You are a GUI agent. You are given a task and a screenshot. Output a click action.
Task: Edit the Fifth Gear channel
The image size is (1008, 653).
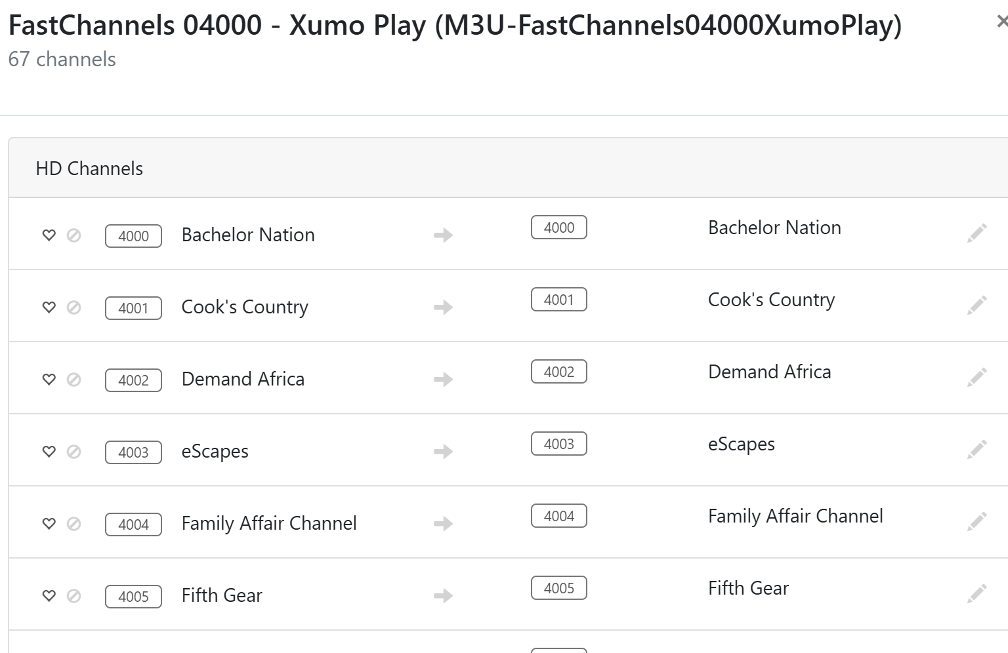coord(976,594)
